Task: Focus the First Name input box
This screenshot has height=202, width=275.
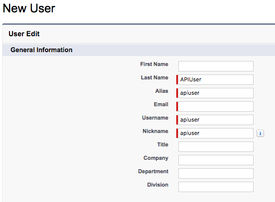Action: tap(216, 66)
